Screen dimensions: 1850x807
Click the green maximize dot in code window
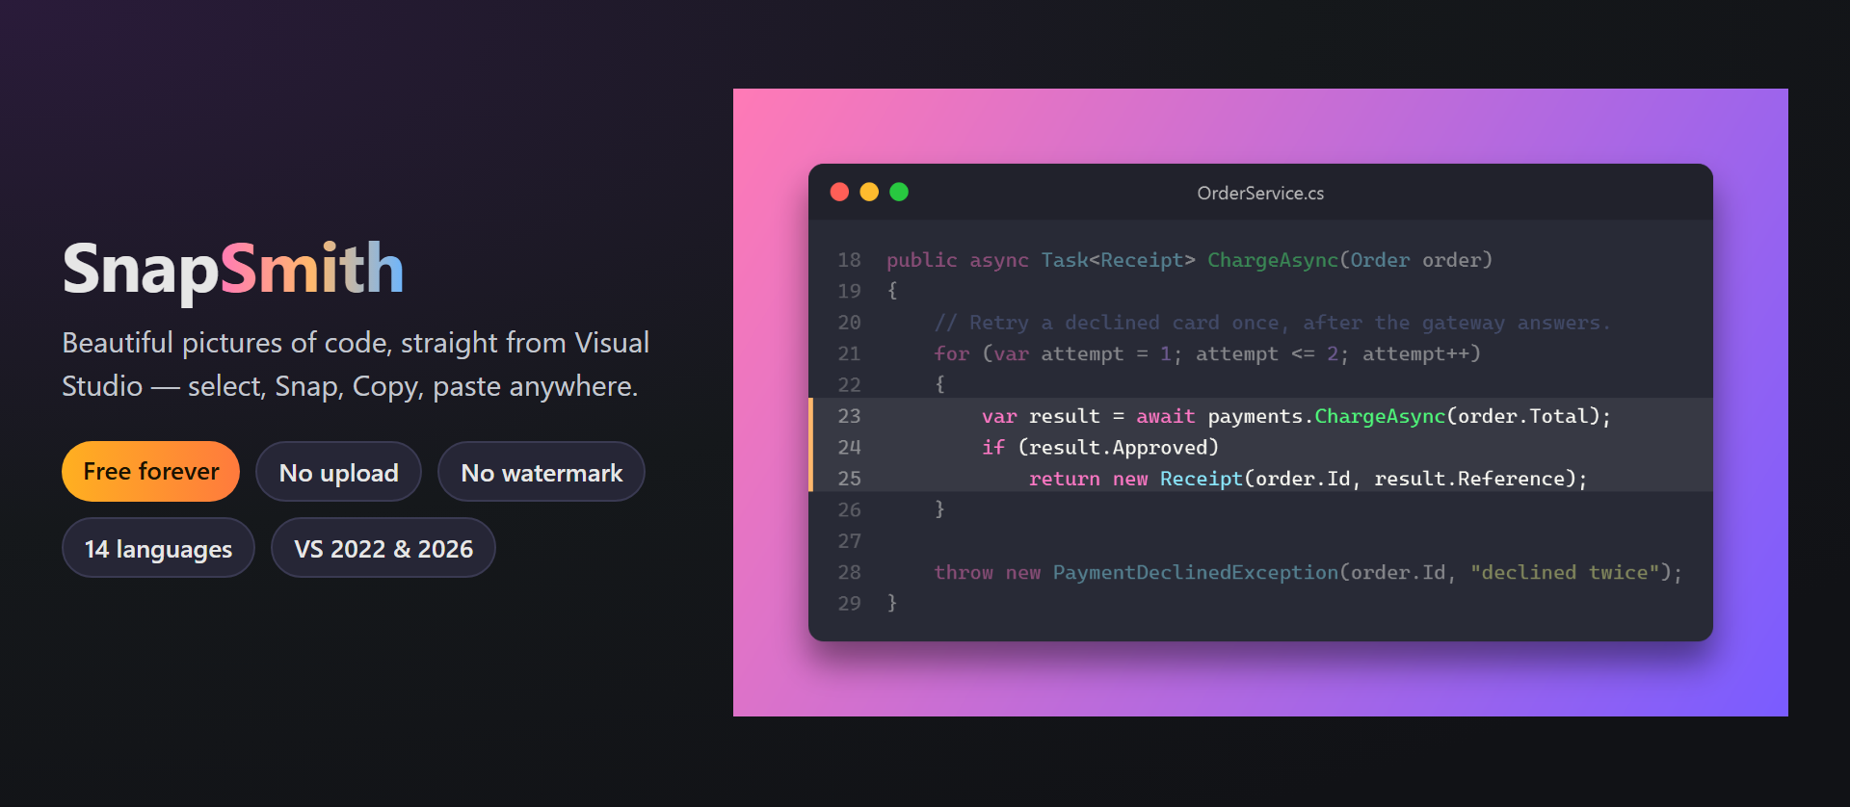(x=899, y=192)
